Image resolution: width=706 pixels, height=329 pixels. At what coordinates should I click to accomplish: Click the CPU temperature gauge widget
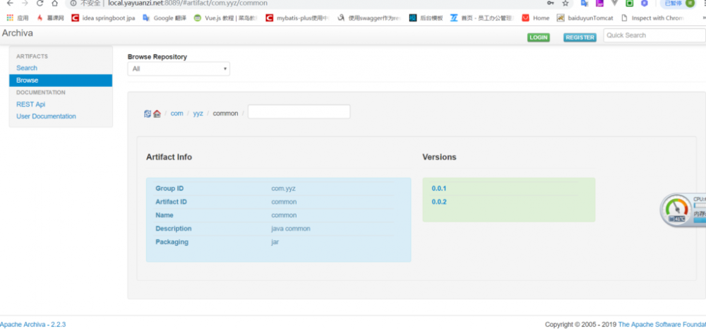coord(676,210)
